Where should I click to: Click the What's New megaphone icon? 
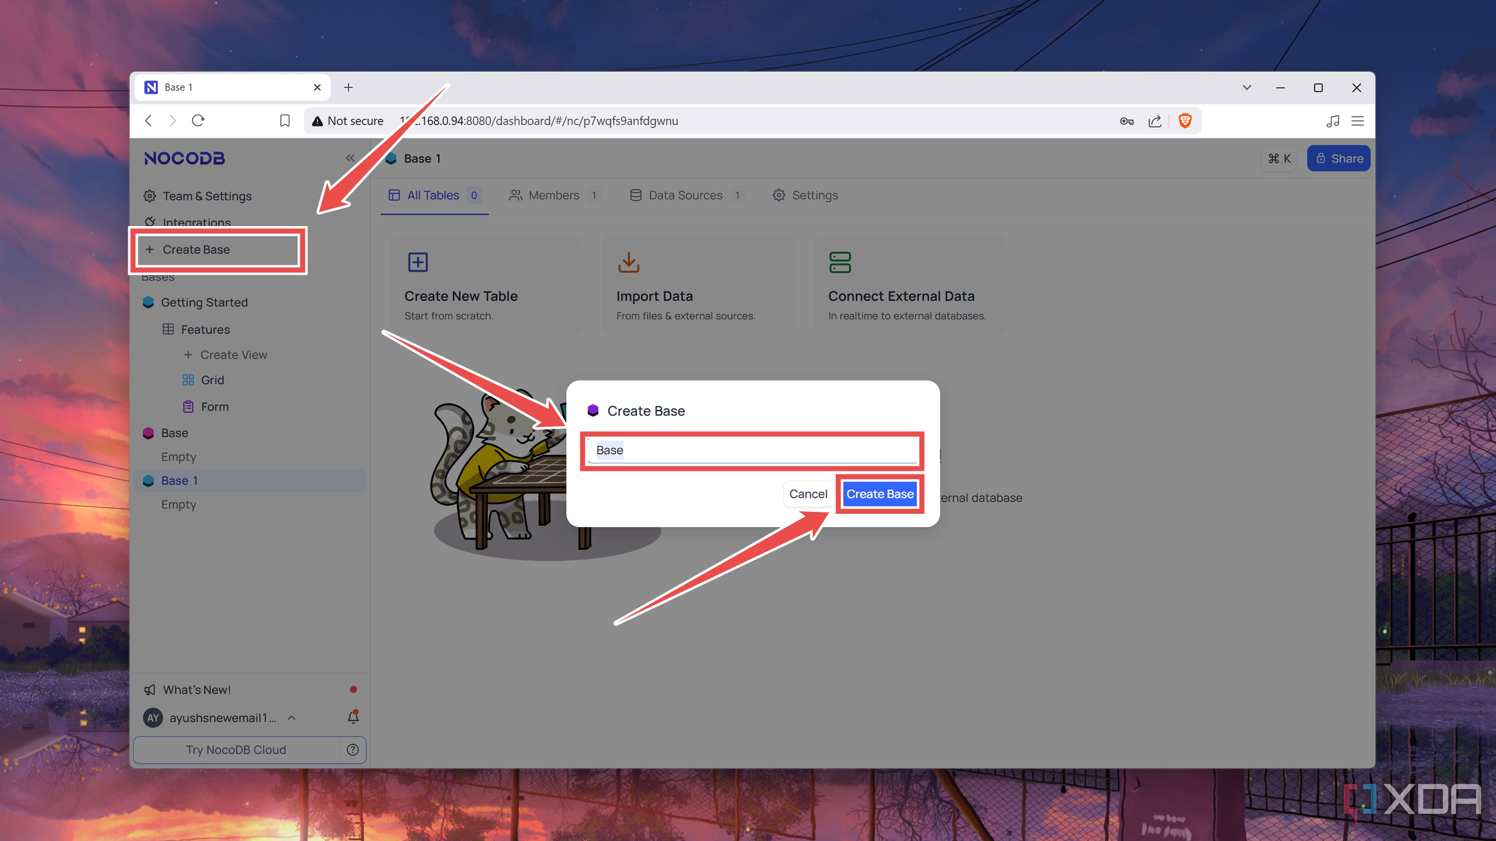(150, 689)
